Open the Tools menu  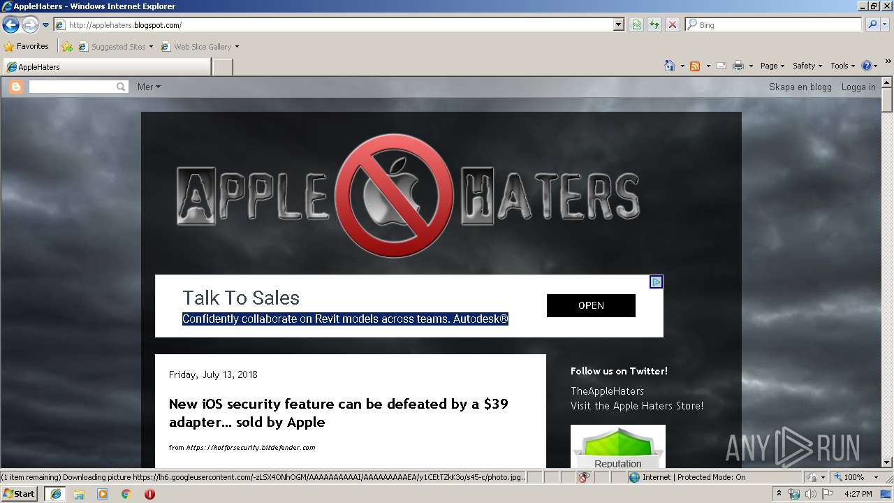843,66
